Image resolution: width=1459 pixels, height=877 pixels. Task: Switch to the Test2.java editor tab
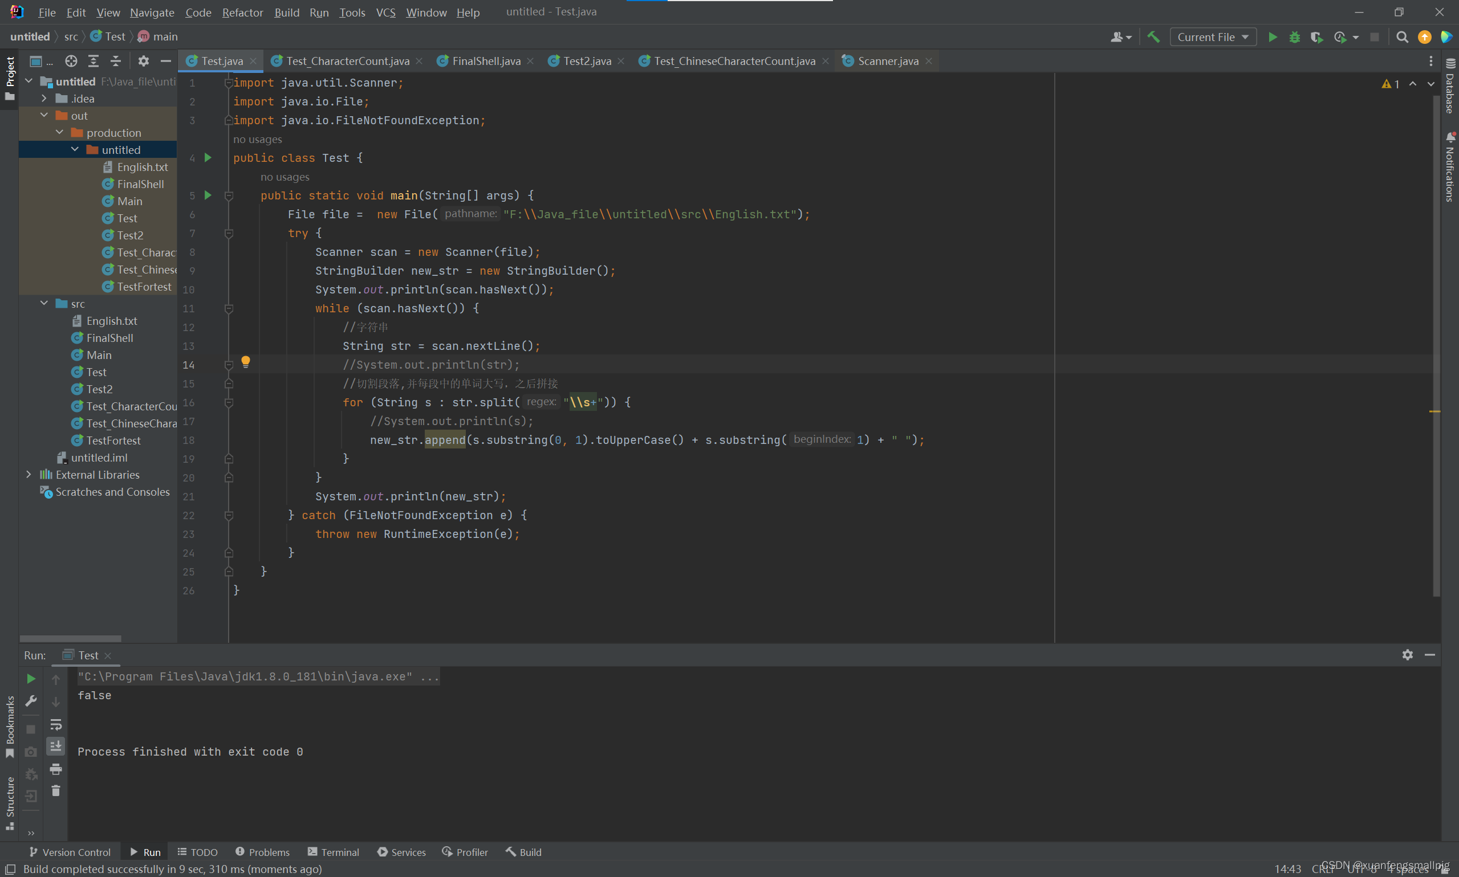[x=586, y=61]
